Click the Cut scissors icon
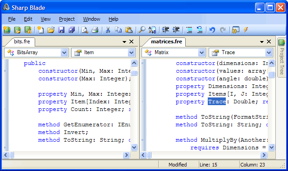This screenshot has height=171, width=288. point(108,30)
